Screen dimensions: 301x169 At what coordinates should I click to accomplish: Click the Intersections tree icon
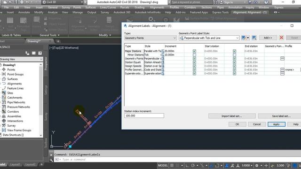click(4, 121)
